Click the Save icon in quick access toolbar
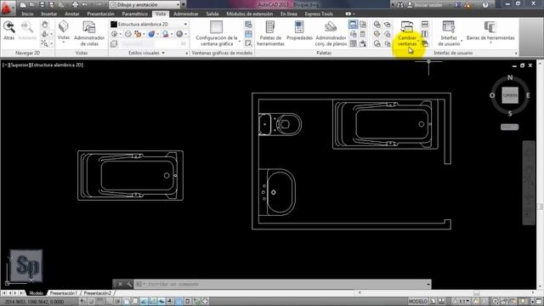Viewport: 544px width, 306px height. [x=42, y=5]
